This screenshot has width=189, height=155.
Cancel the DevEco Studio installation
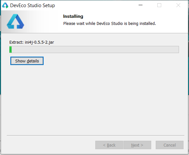[x=170, y=145]
